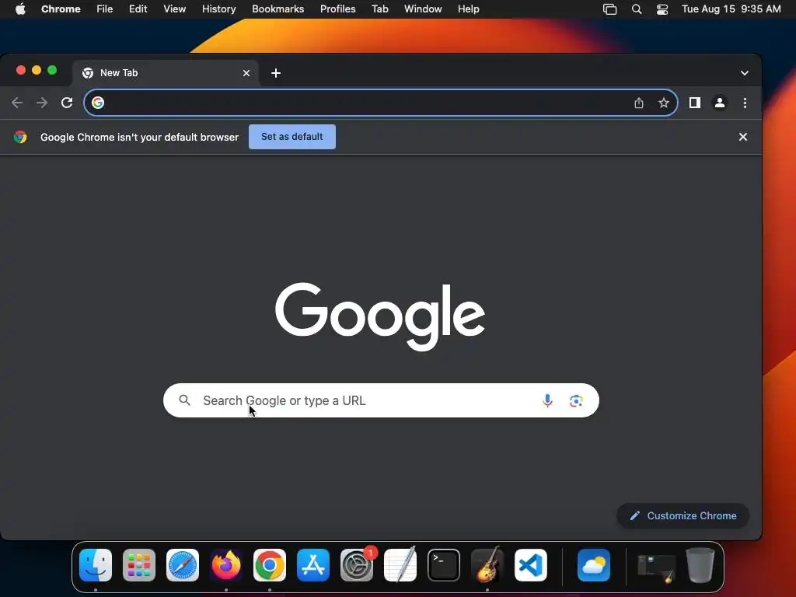Open Weather app from the Dock

point(593,565)
